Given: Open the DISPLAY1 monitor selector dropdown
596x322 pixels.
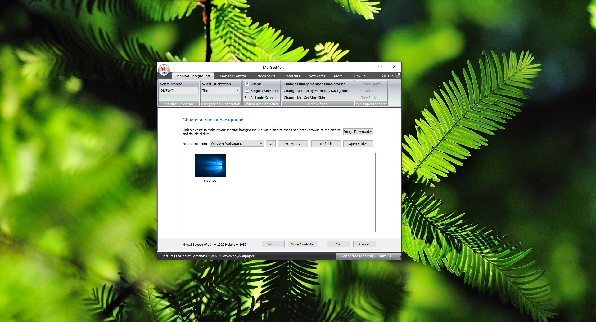Looking at the screenshot, I should [x=196, y=90].
